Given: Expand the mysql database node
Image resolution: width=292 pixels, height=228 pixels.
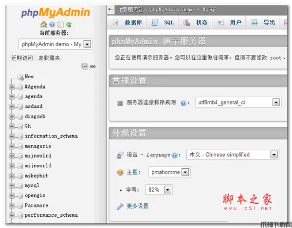Looking at the screenshot, I should 12,186.
